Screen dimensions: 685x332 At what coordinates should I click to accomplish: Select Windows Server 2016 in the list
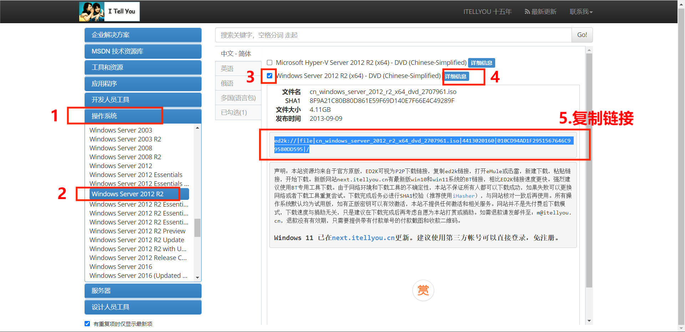tap(121, 266)
